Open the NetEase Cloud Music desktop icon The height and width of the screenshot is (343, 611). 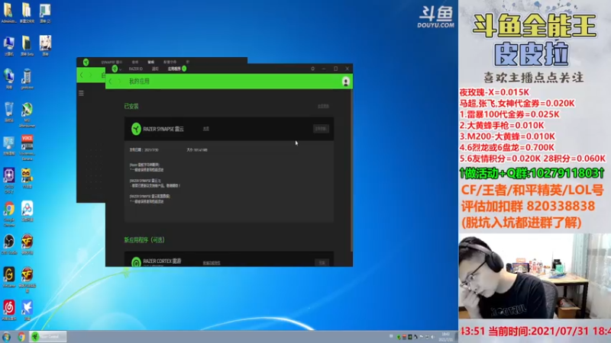[x=9, y=310]
